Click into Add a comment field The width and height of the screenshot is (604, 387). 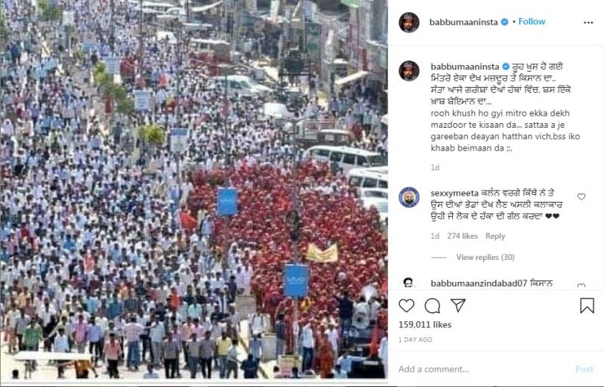482,369
